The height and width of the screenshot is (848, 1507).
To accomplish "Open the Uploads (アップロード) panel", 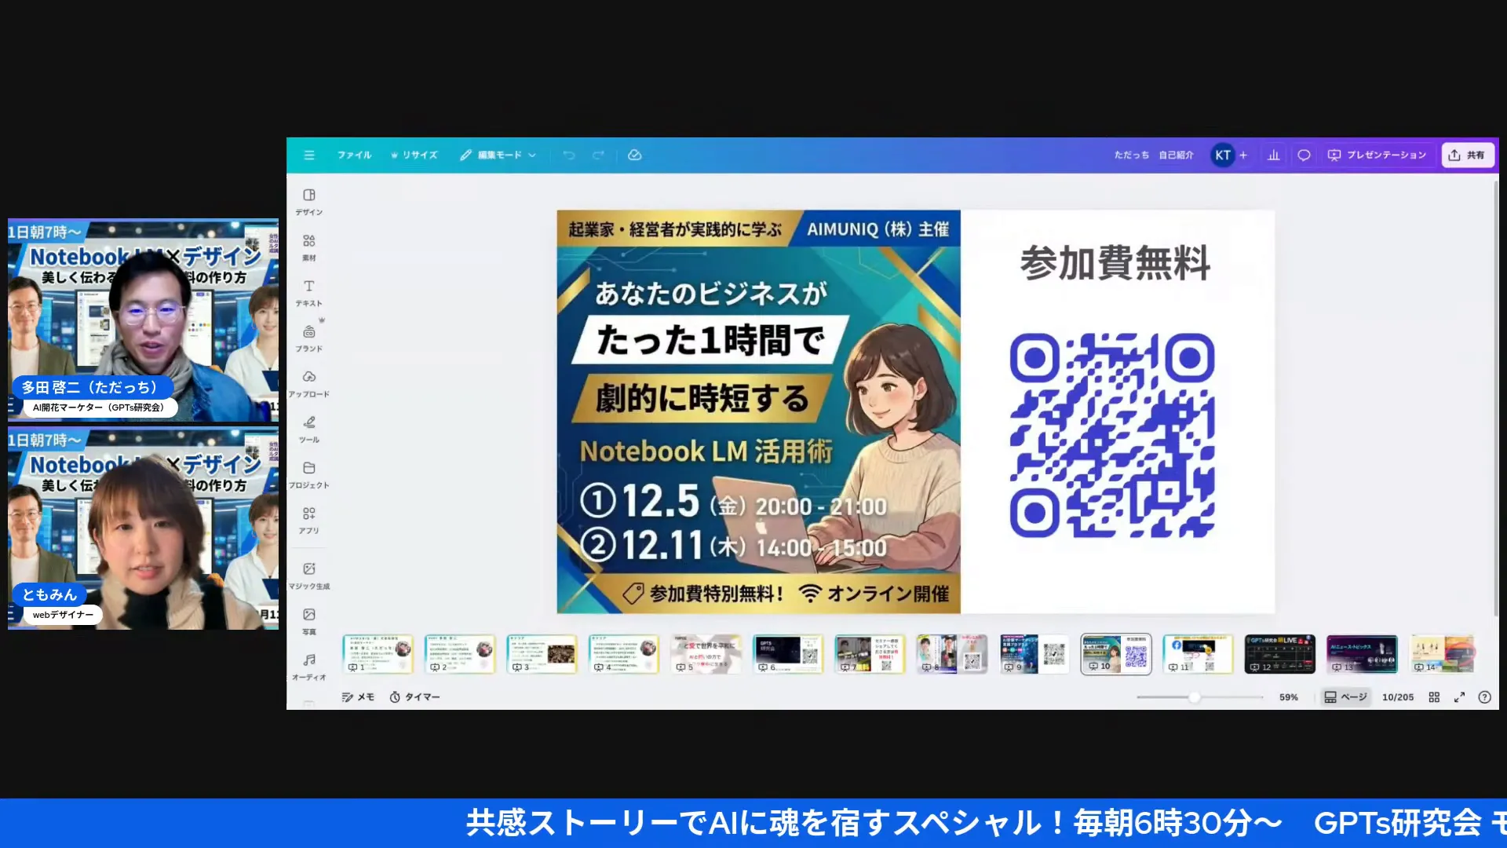I will (309, 382).
